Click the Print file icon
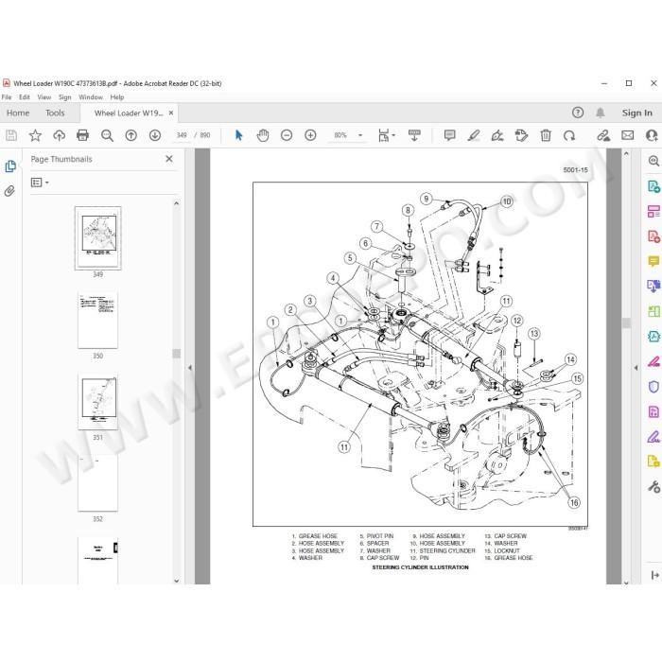 (x=83, y=135)
